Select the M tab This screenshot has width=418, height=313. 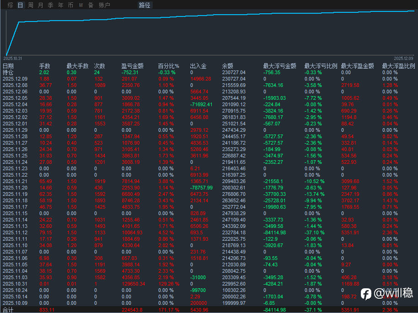pyautogui.click(x=80, y=5)
